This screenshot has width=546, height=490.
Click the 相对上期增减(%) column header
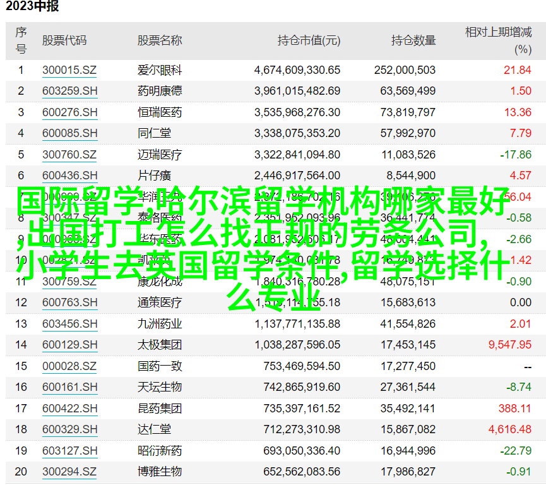498,40
